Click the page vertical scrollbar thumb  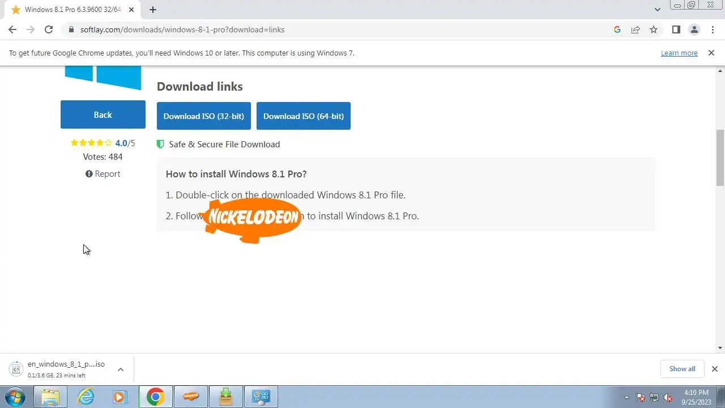coord(720,158)
